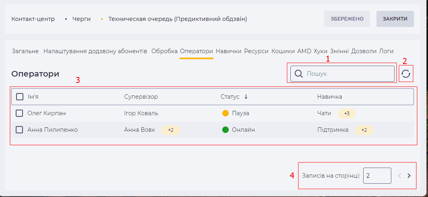428x197 pixels.
Task: Open the Логи tab
Action: (386, 51)
